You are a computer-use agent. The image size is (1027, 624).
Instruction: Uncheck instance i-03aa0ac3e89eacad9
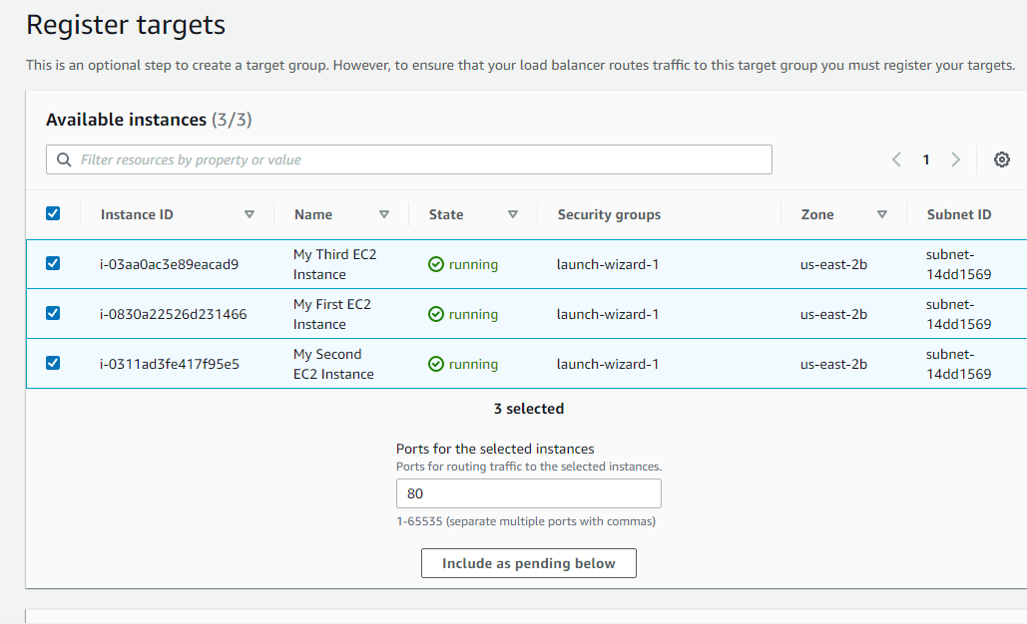[53, 263]
